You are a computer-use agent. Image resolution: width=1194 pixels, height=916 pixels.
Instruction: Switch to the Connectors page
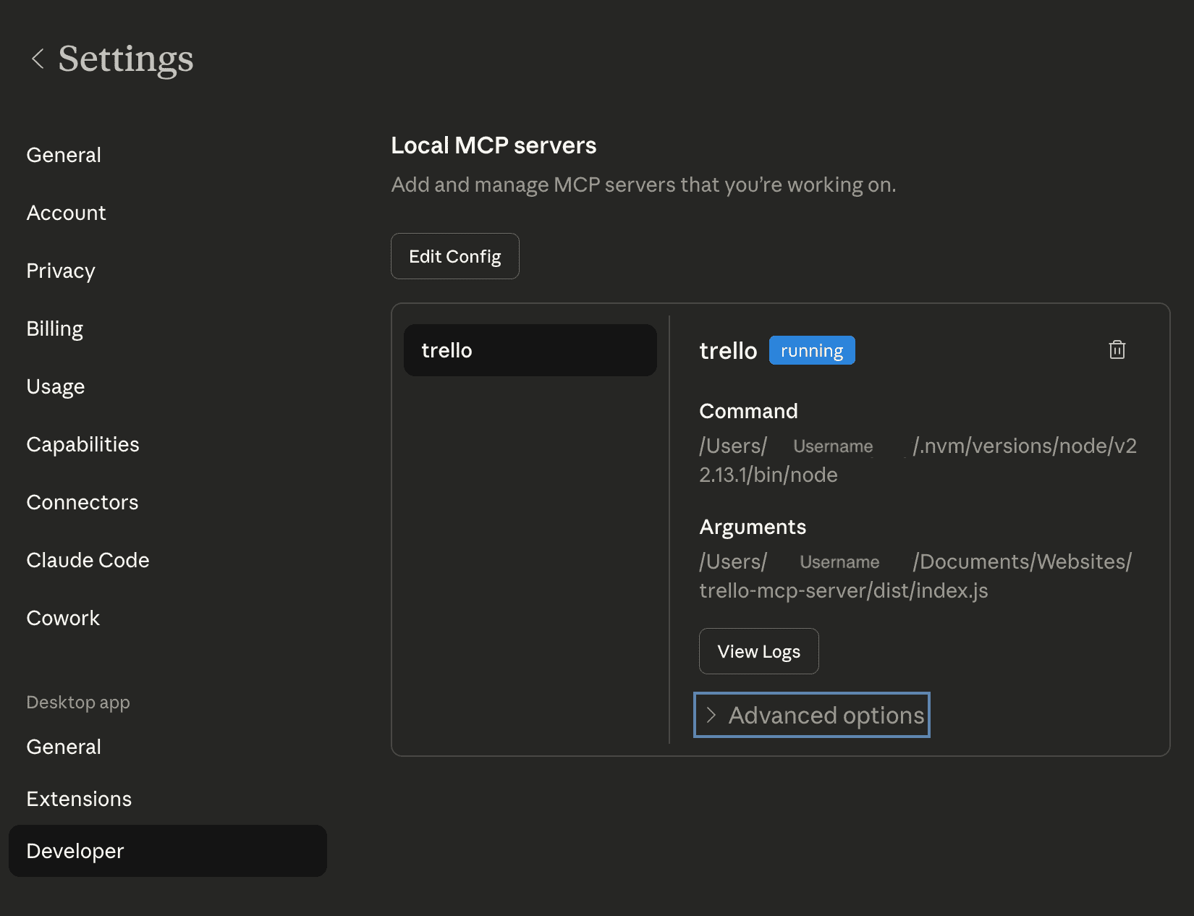tap(82, 502)
